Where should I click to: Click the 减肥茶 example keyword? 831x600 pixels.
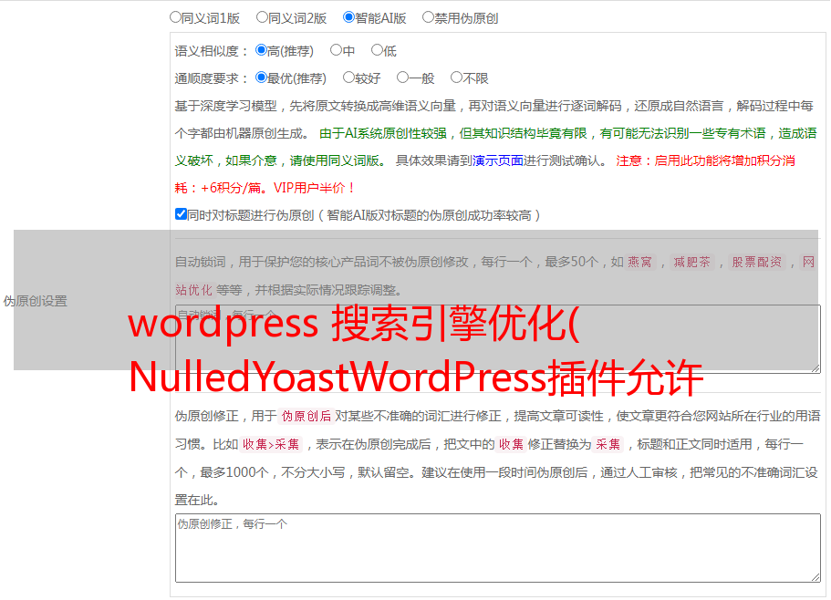tap(691, 262)
